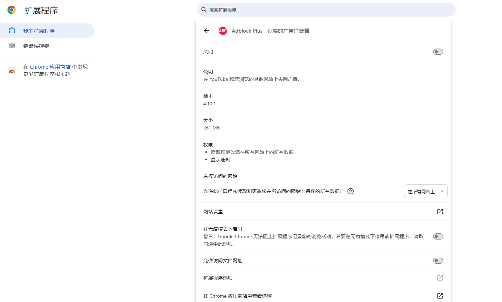The width and height of the screenshot is (502, 302).
Task: Click the 扩展程序选项 row label
Action: pyautogui.click(x=218, y=278)
